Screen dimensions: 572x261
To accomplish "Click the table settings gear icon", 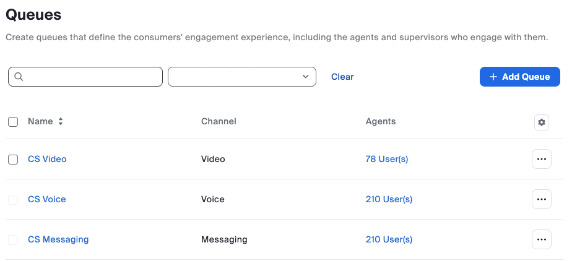I will point(542,122).
